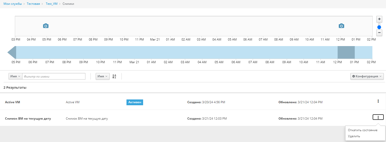The width and height of the screenshot is (386, 142).
Task: Click the 5 PM snapshot camera icon
Action: click(x=46, y=26)
